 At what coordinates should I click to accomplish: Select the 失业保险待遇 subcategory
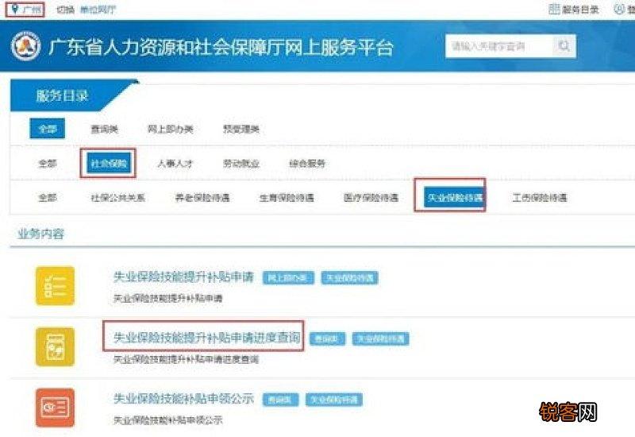pos(454,197)
